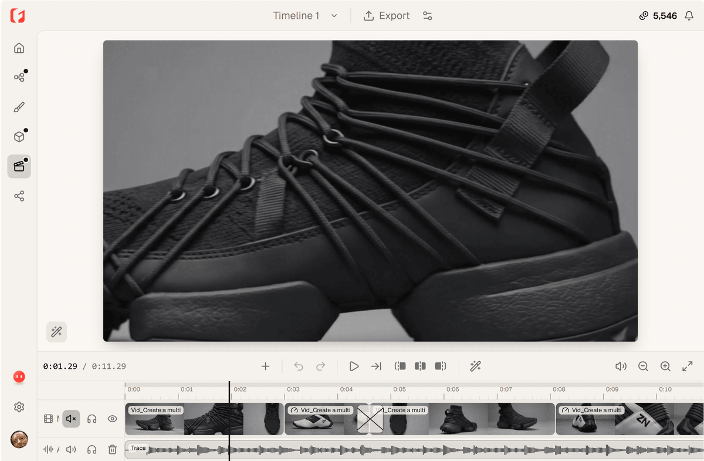
Task: Open notifications bell
Action: [689, 16]
